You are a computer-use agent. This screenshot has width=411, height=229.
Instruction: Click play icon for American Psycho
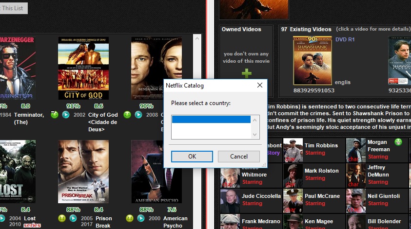click(141, 218)
